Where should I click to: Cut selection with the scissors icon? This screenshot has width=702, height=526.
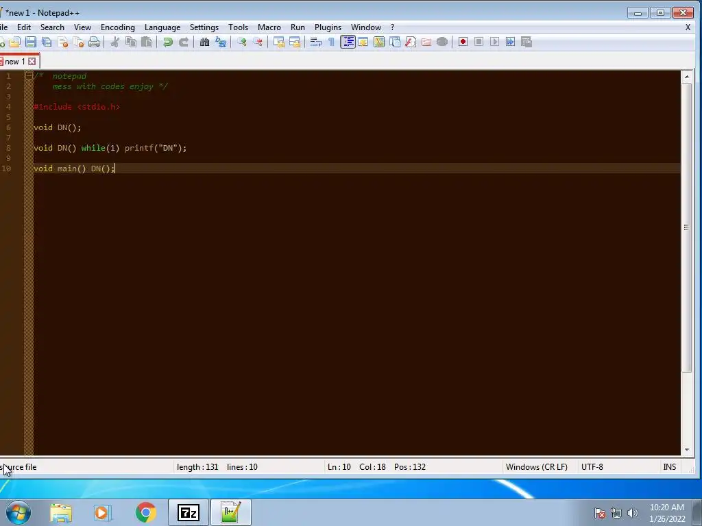click(x=115, y=42)
